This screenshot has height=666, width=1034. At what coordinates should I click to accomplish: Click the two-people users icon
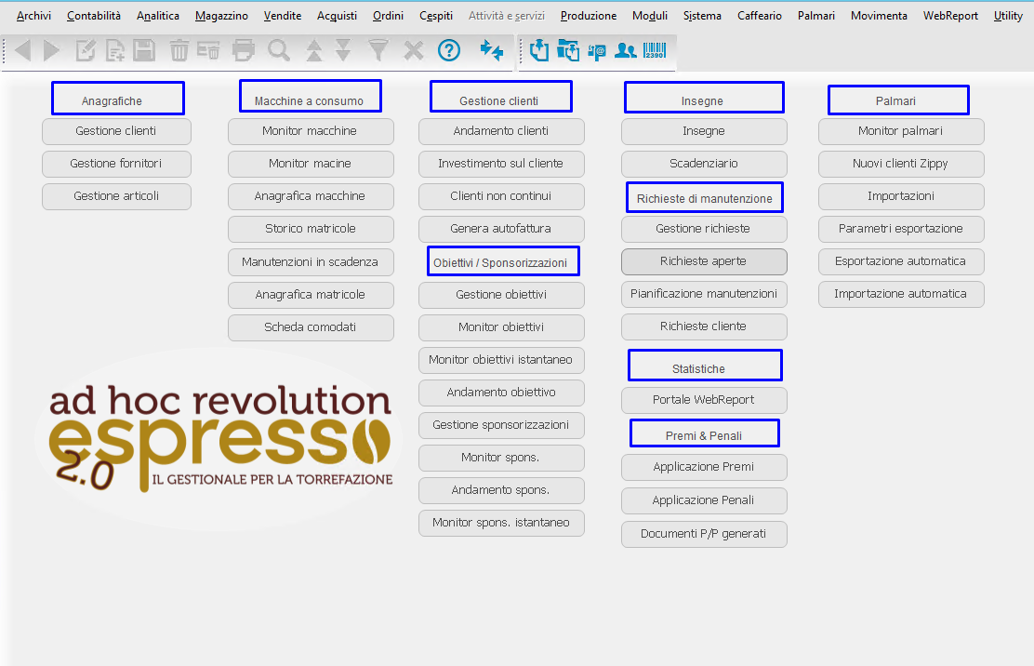coord(625,50)
